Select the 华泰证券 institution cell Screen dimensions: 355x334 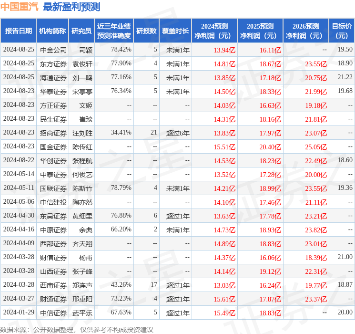(53, 92)
